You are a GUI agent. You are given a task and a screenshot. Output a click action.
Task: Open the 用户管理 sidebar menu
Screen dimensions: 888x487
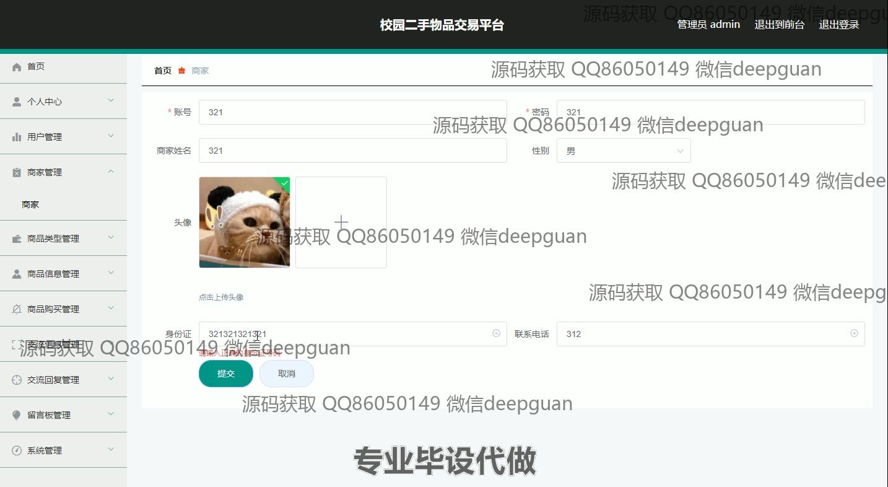[x=63, y=137]
